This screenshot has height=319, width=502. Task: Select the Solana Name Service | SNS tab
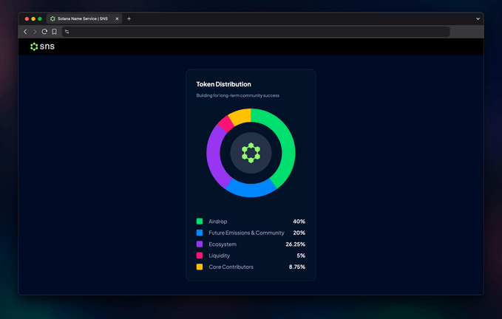coord(81,18)
